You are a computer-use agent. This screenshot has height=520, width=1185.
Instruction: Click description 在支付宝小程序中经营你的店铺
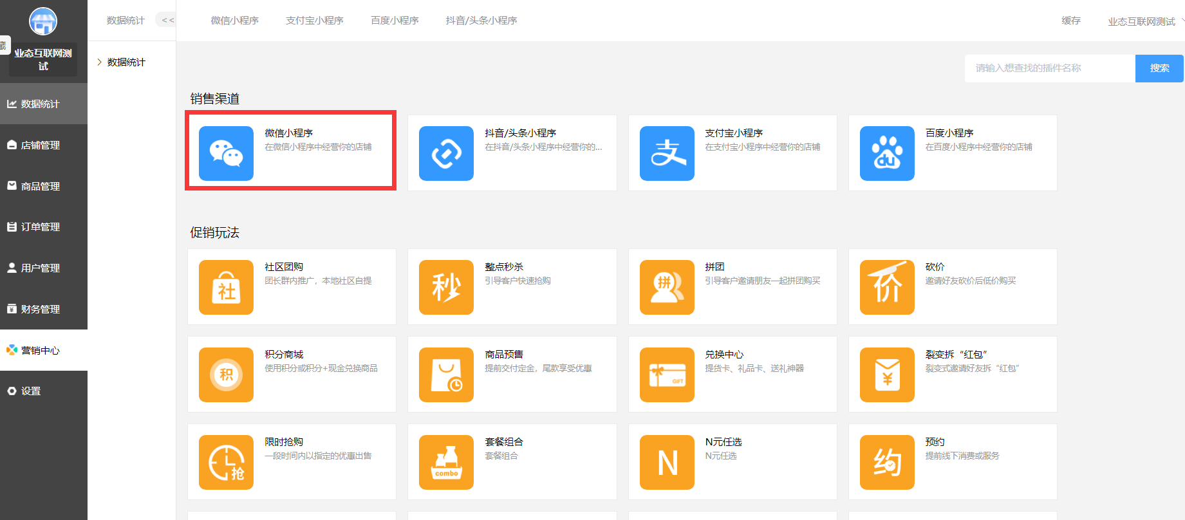coord(763,147)
